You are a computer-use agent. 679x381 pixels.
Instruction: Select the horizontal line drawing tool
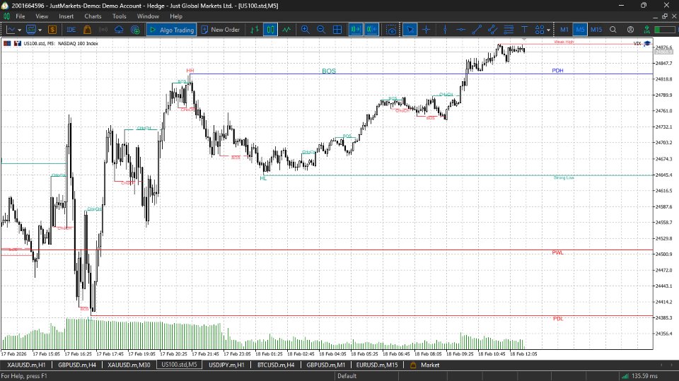(x=460, y=30)
